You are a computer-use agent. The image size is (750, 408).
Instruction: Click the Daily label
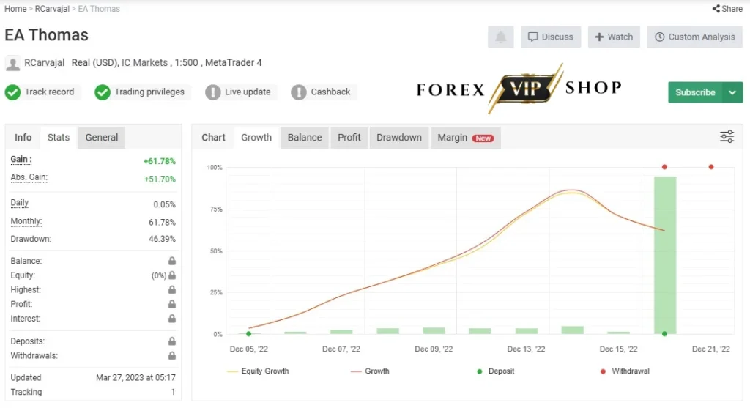click(x=20, y=203)
